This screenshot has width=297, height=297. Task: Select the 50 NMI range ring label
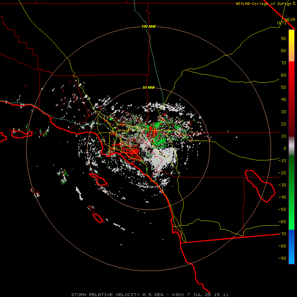point(148,87)
